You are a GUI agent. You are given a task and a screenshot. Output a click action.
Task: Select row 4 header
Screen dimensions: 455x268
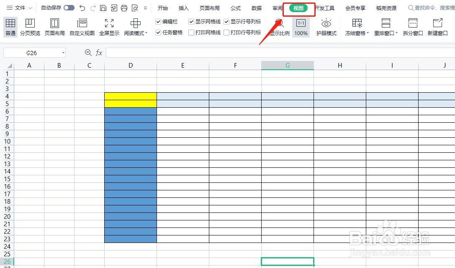point(7,96)
